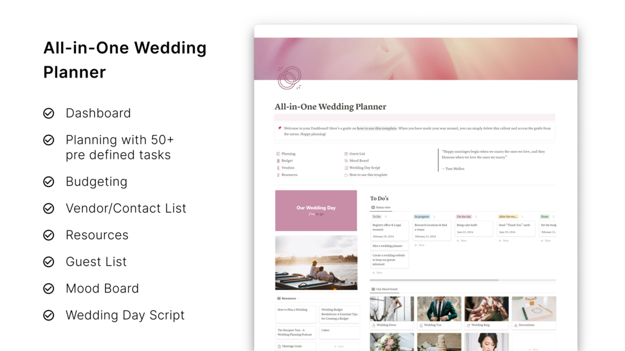The image size is (625, 351).
Task: Open the 'Registry office & Legal research' card
Action: 389,230
